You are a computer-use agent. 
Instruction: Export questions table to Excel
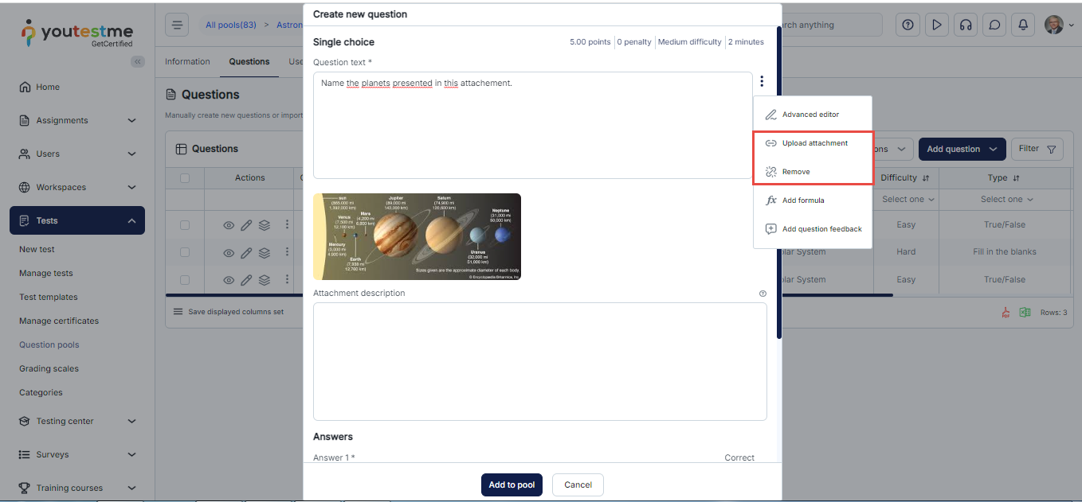(1025, 313)
